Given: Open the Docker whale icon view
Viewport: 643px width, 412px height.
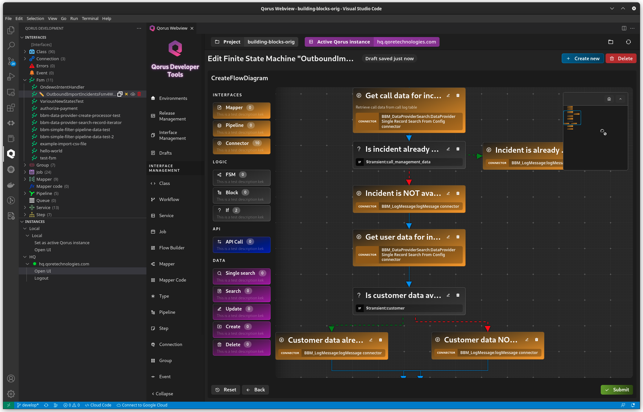Looking at the screenshot, I should point(11,185).
